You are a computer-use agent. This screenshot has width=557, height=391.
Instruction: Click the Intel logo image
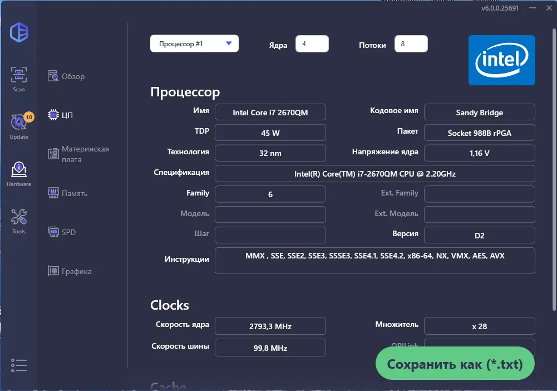(x=501, y=60)
